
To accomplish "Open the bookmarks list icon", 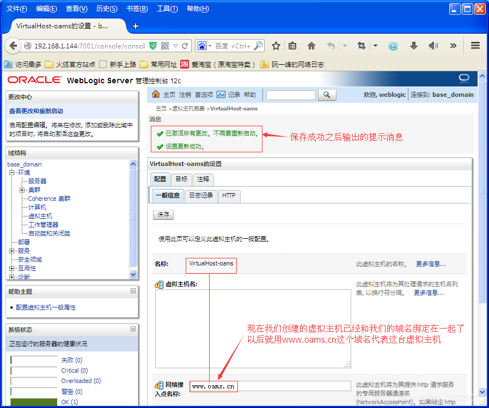I will pyautogui.click(x=292, y=46).
